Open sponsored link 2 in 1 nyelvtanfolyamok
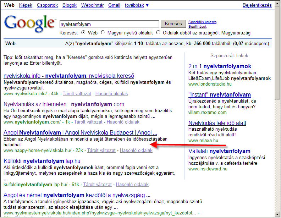281x218 pixels. tap(220, 66)
